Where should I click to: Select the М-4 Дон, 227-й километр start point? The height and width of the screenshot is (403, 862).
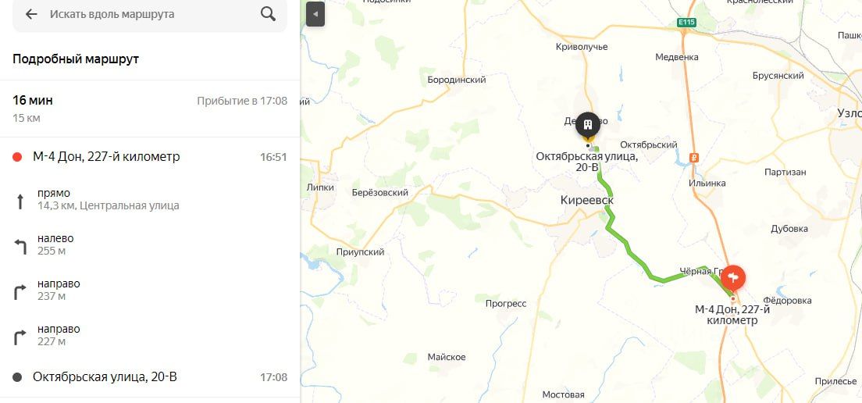(150, 157)
